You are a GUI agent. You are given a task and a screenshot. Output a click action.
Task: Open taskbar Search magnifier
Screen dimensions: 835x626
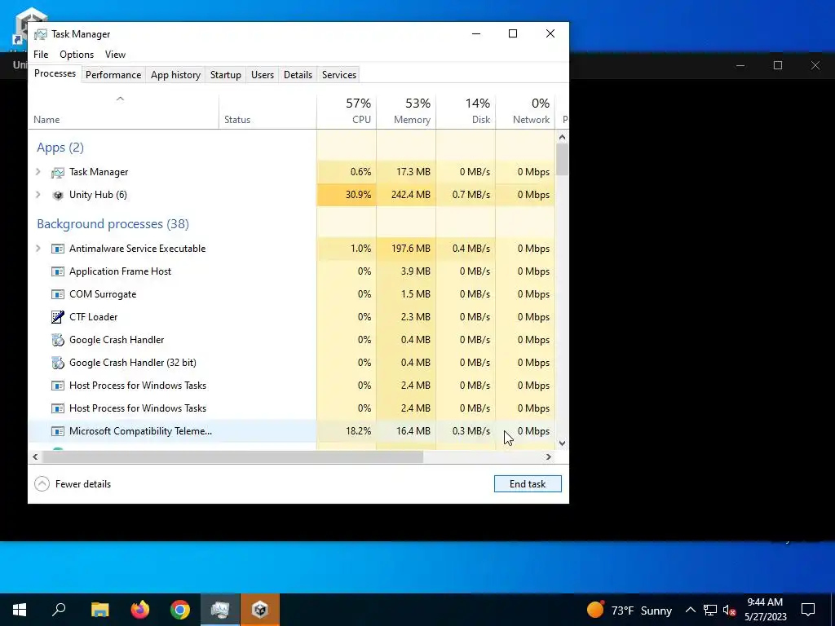pos(59,610)
